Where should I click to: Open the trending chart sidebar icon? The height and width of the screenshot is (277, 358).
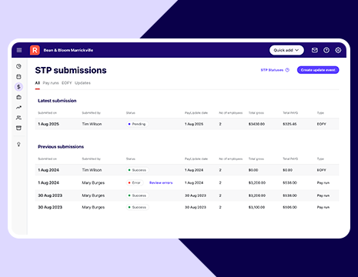[18, 108]
